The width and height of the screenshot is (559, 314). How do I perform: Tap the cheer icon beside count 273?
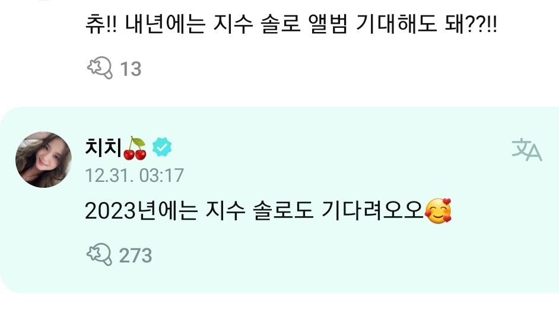pyautogui.click(x=100, y=254)
